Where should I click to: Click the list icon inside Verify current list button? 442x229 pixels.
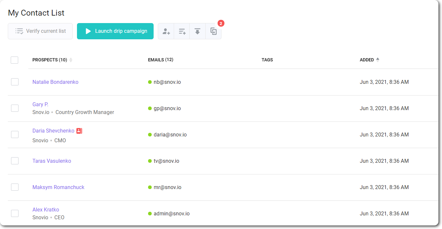point(19,31)
